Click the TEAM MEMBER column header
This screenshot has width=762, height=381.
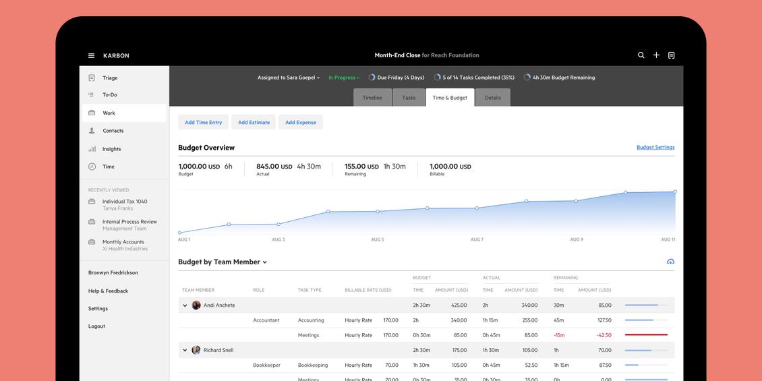[198, 290]
